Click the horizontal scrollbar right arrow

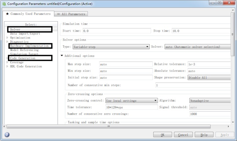coord(228,126)
